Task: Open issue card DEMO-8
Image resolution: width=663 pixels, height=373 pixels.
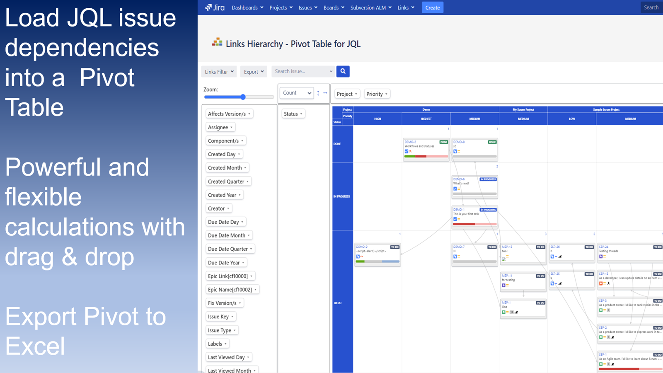Action: (x=474, y=150)
